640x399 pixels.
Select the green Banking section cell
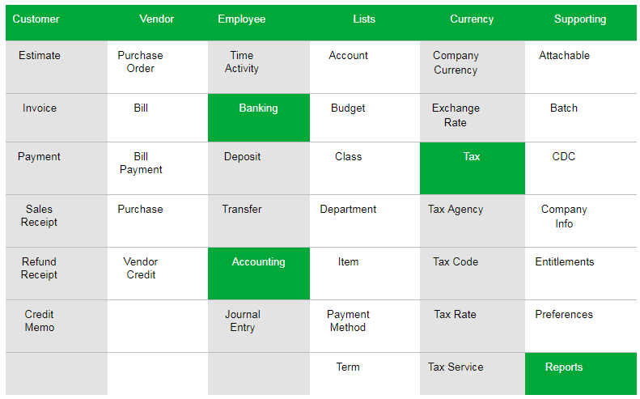(259, 117)
